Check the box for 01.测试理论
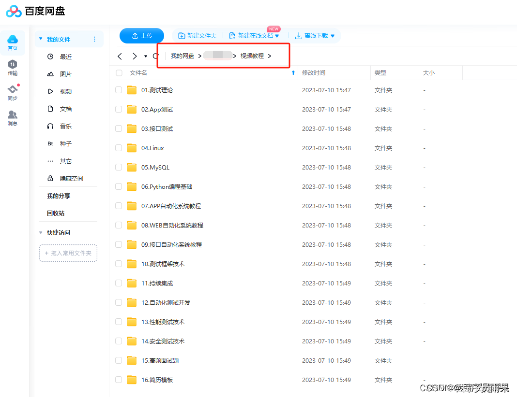The height and width of the screenshot is (397, 517). coord(119,90)
